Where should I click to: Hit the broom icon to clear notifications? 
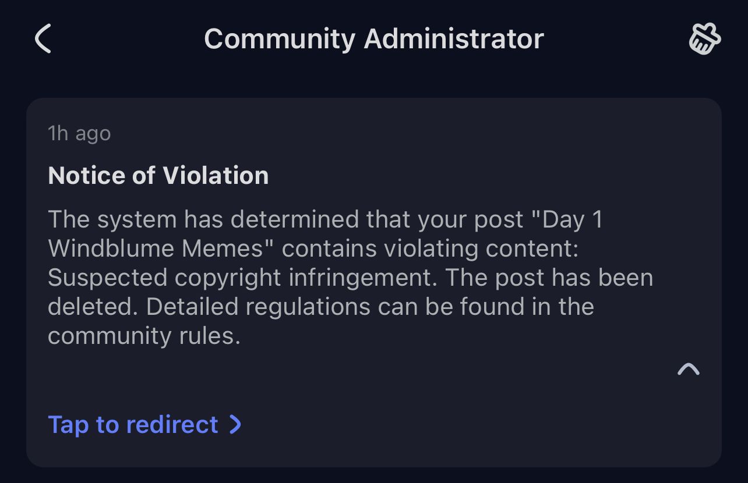(705, 38)
